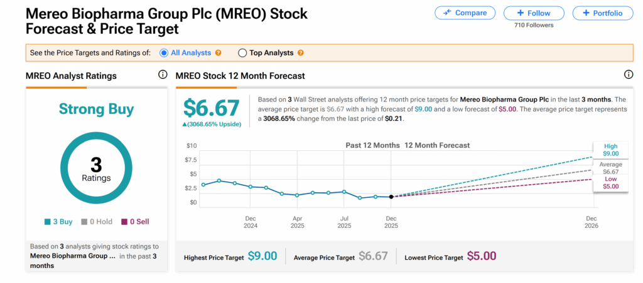
Task: Show info for MREO Analyst Ratings panel
Action: click(163, 75)
